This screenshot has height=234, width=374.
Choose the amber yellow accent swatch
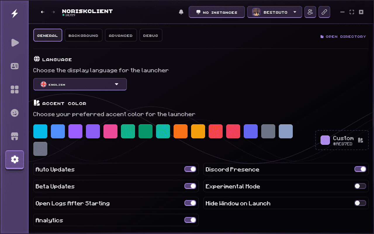tap(198, 131)
